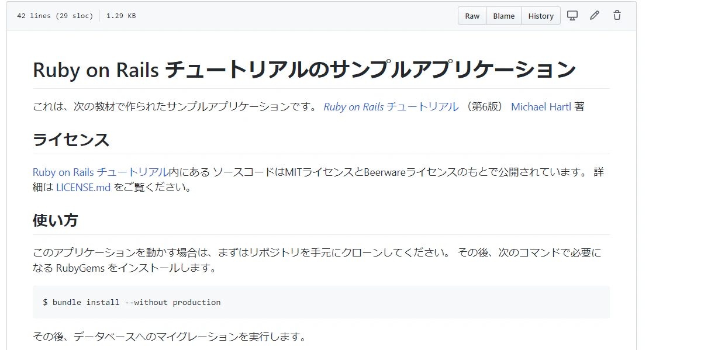
Task: Open the LICENSE.md link
Action: coord(84,188)
